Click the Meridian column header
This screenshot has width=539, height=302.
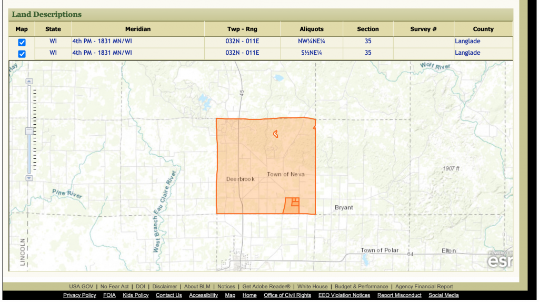pyautogui.click(x=138, y=29)
